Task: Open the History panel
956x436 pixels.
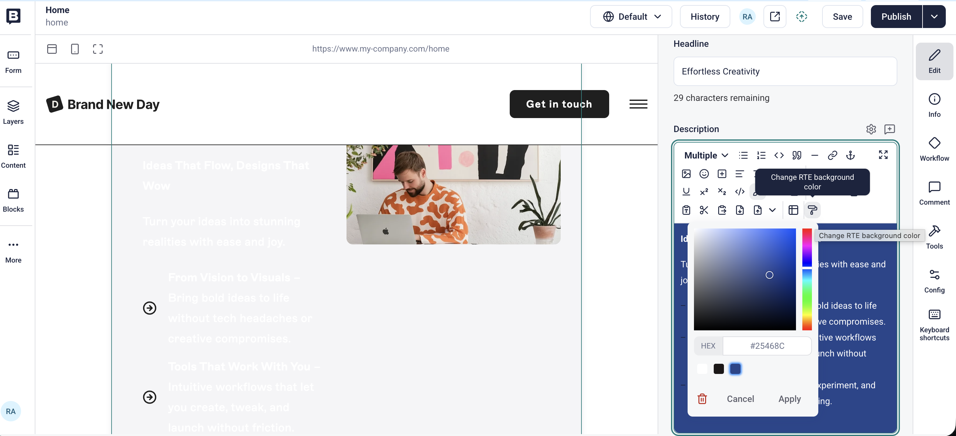Action: pyautogui.click(x=705, y=17)
